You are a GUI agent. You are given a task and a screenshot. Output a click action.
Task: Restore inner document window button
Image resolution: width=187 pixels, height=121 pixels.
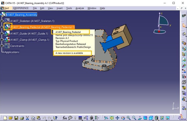pos(182,8)
